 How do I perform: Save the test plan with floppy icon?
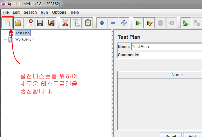click(x=40, y=23)
